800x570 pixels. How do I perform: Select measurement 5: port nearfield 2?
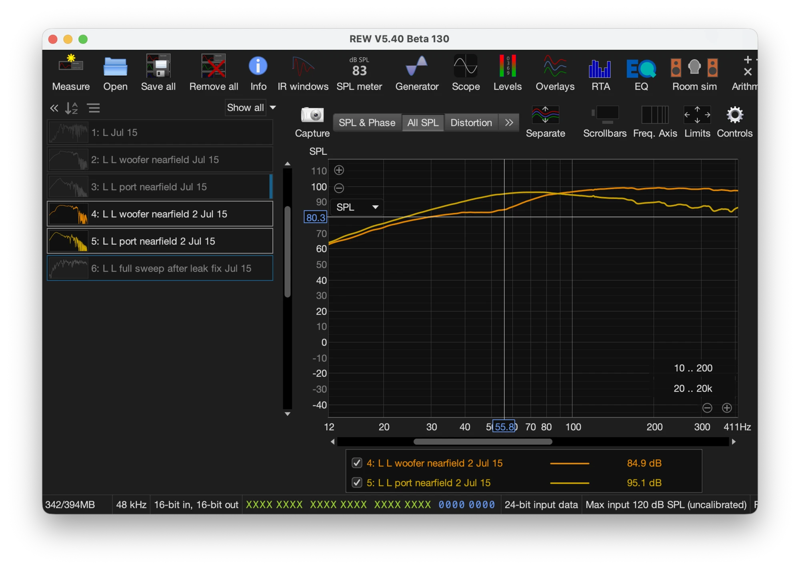160,241
